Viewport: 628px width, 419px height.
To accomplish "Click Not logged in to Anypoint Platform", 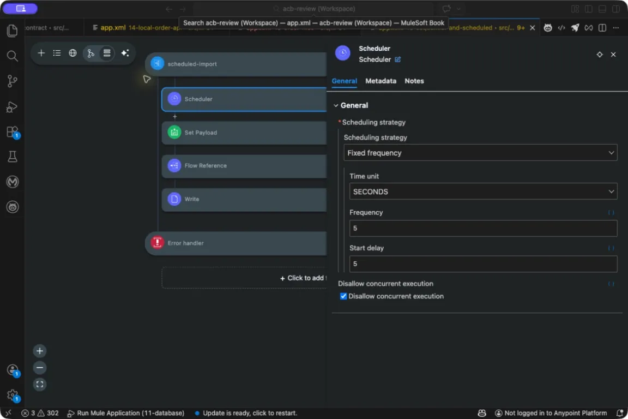I will click(551, 413).
